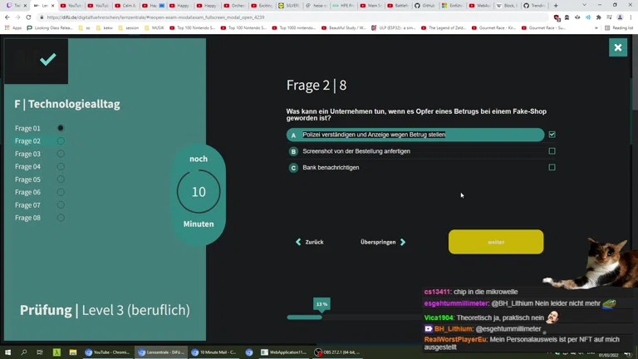Click the browser forward arrow

pyautogui.click(x=17, y=17)
